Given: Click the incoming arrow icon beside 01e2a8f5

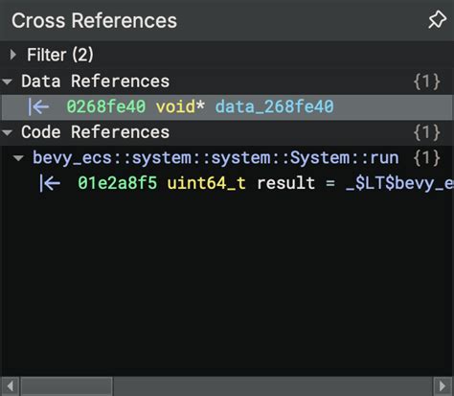Looking at the screenshot, I should [x=50, y=183].
